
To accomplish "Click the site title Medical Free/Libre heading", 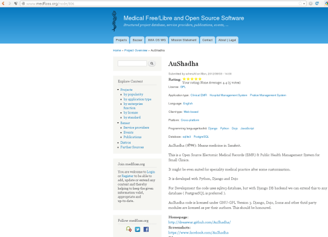I will point(184,18).
